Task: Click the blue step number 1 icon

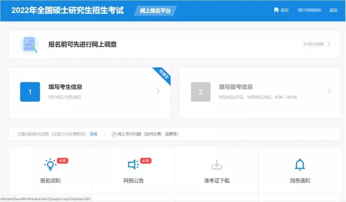Action: tap(29, 92)
